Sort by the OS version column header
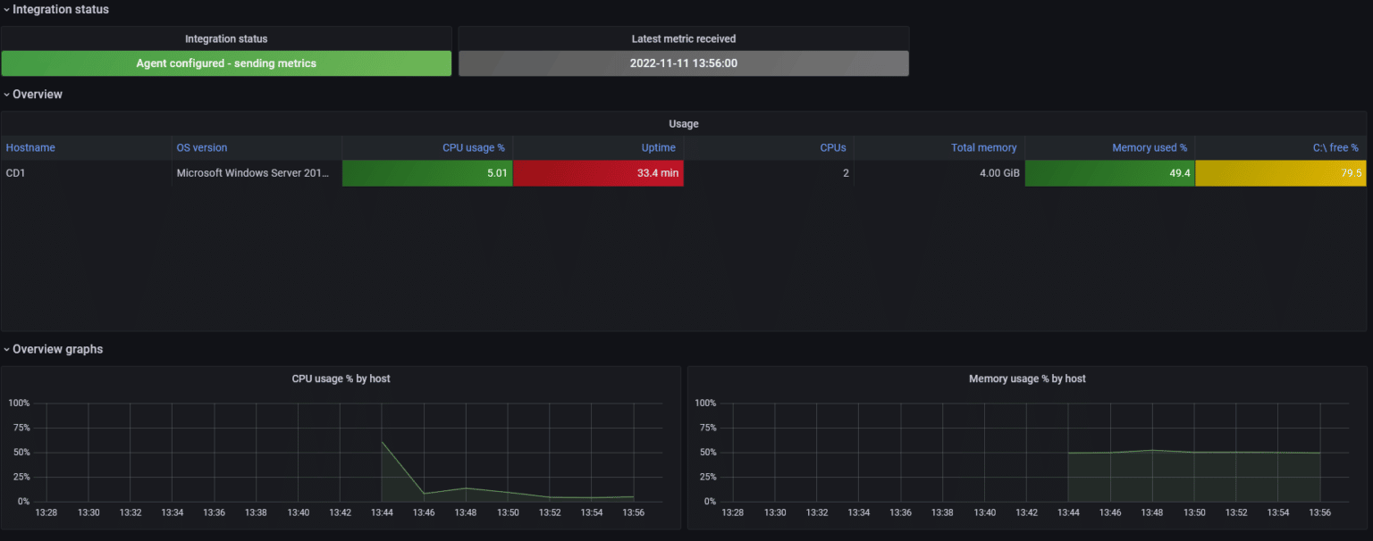The height and width of the screenshot is (541, 1373). tap(200, 147)
